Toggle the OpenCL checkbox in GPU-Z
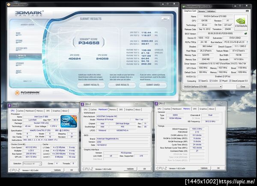The image size is (257, 186). tap(200, 81)
